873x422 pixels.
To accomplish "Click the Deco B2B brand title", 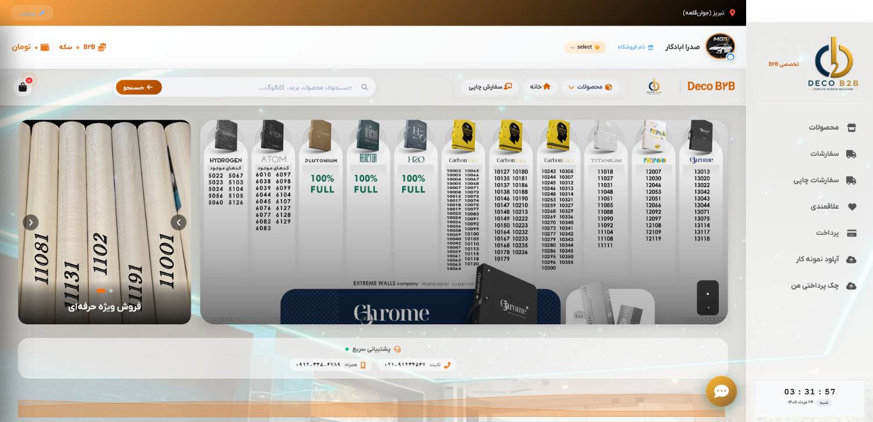I will pyautogui.click(x=711, y=87).
